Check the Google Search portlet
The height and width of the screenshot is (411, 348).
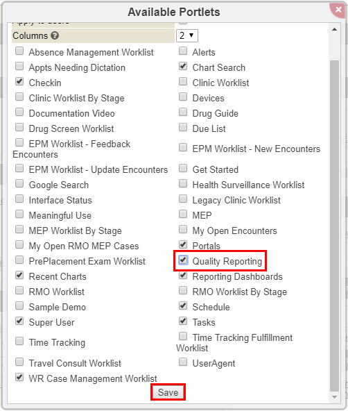[x=19, y=183]
